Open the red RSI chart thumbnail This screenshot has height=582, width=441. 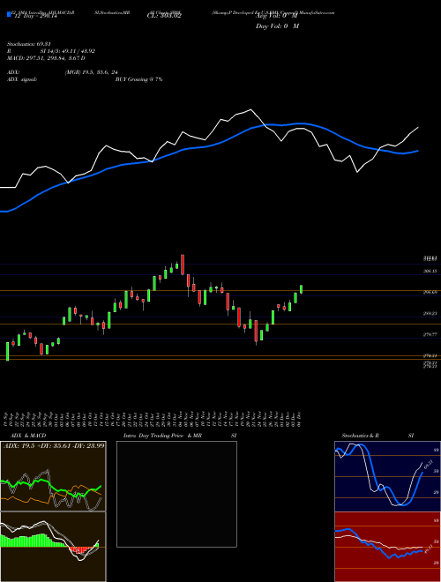pyautogui.click(x=387, y=547)
